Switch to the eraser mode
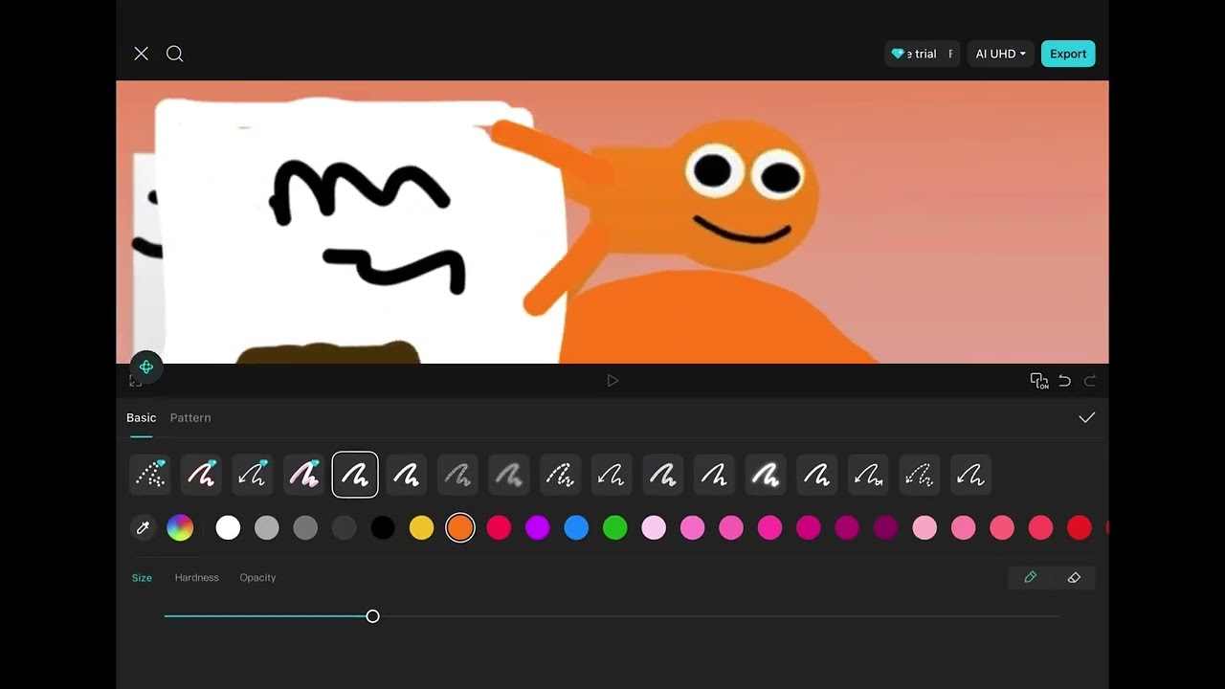1225x689 pixels. point(1074,578)
